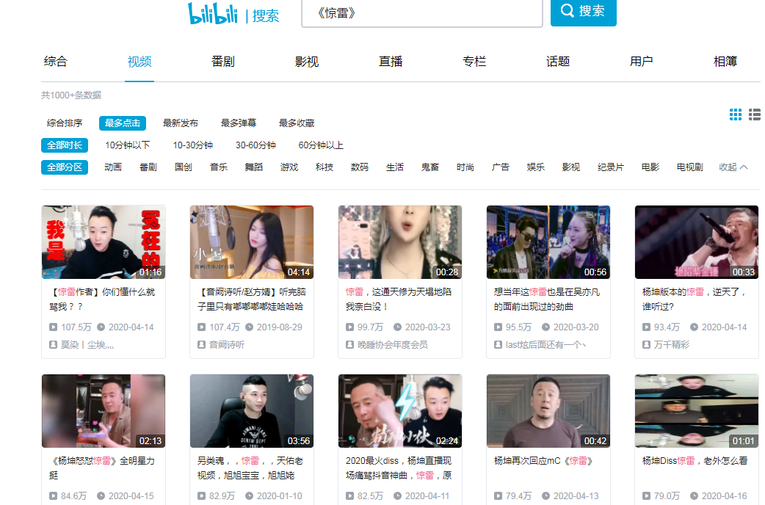Sort results by 综合排序

click(65, 123)
